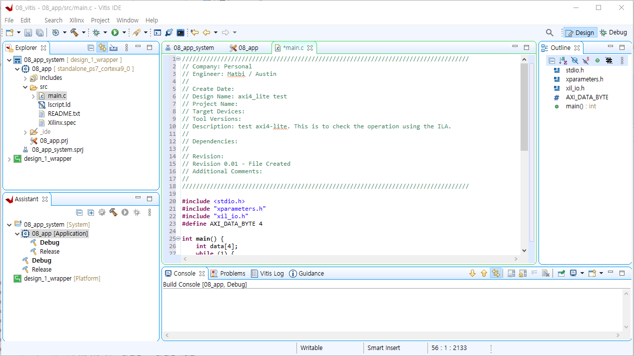This screenshot has height=356, width=634.
Task: Fold main function at line 25
Action: tap(178, 239)
